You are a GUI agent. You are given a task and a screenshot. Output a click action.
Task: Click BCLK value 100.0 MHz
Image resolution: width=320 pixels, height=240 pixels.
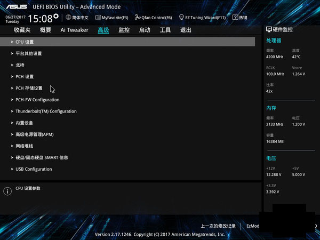275,74
